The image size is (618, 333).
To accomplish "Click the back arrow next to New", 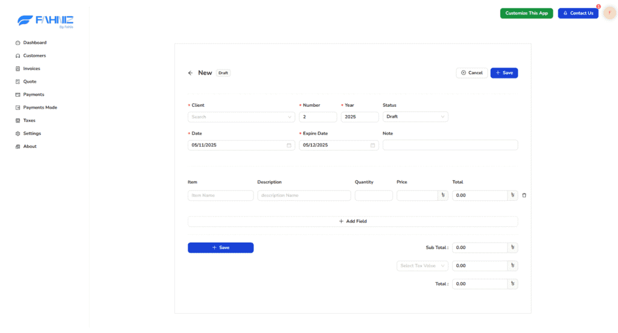I will 191,73.
